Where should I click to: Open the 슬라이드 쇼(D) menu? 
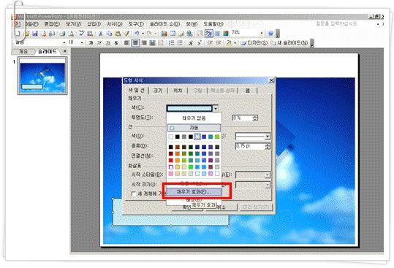(x=165, y=24)
